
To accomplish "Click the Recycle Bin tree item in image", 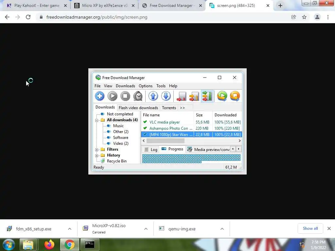I will tap(114, 161).
